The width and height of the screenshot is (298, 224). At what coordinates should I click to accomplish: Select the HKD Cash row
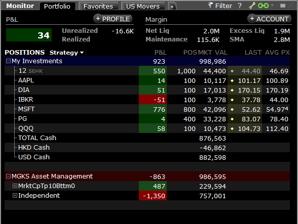point(147,148)
